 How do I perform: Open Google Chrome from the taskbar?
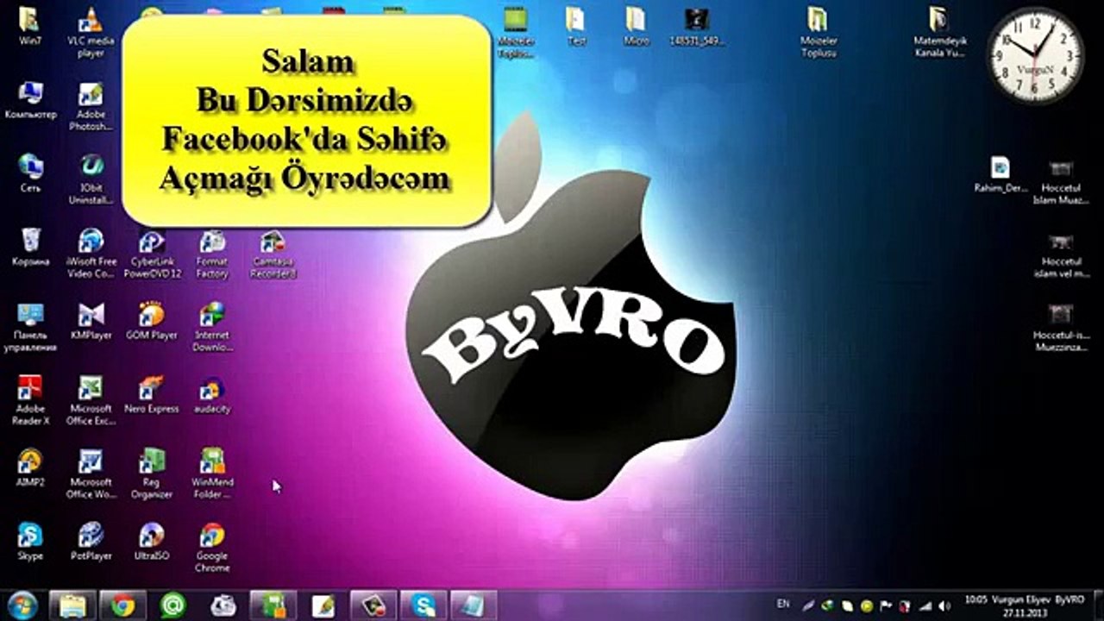[x=123, y=605]
